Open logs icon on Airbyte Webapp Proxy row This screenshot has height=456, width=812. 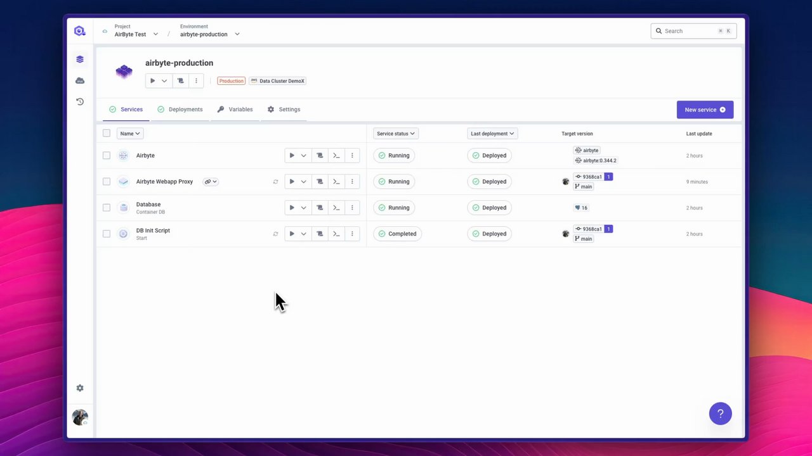(x=320, y=182)
